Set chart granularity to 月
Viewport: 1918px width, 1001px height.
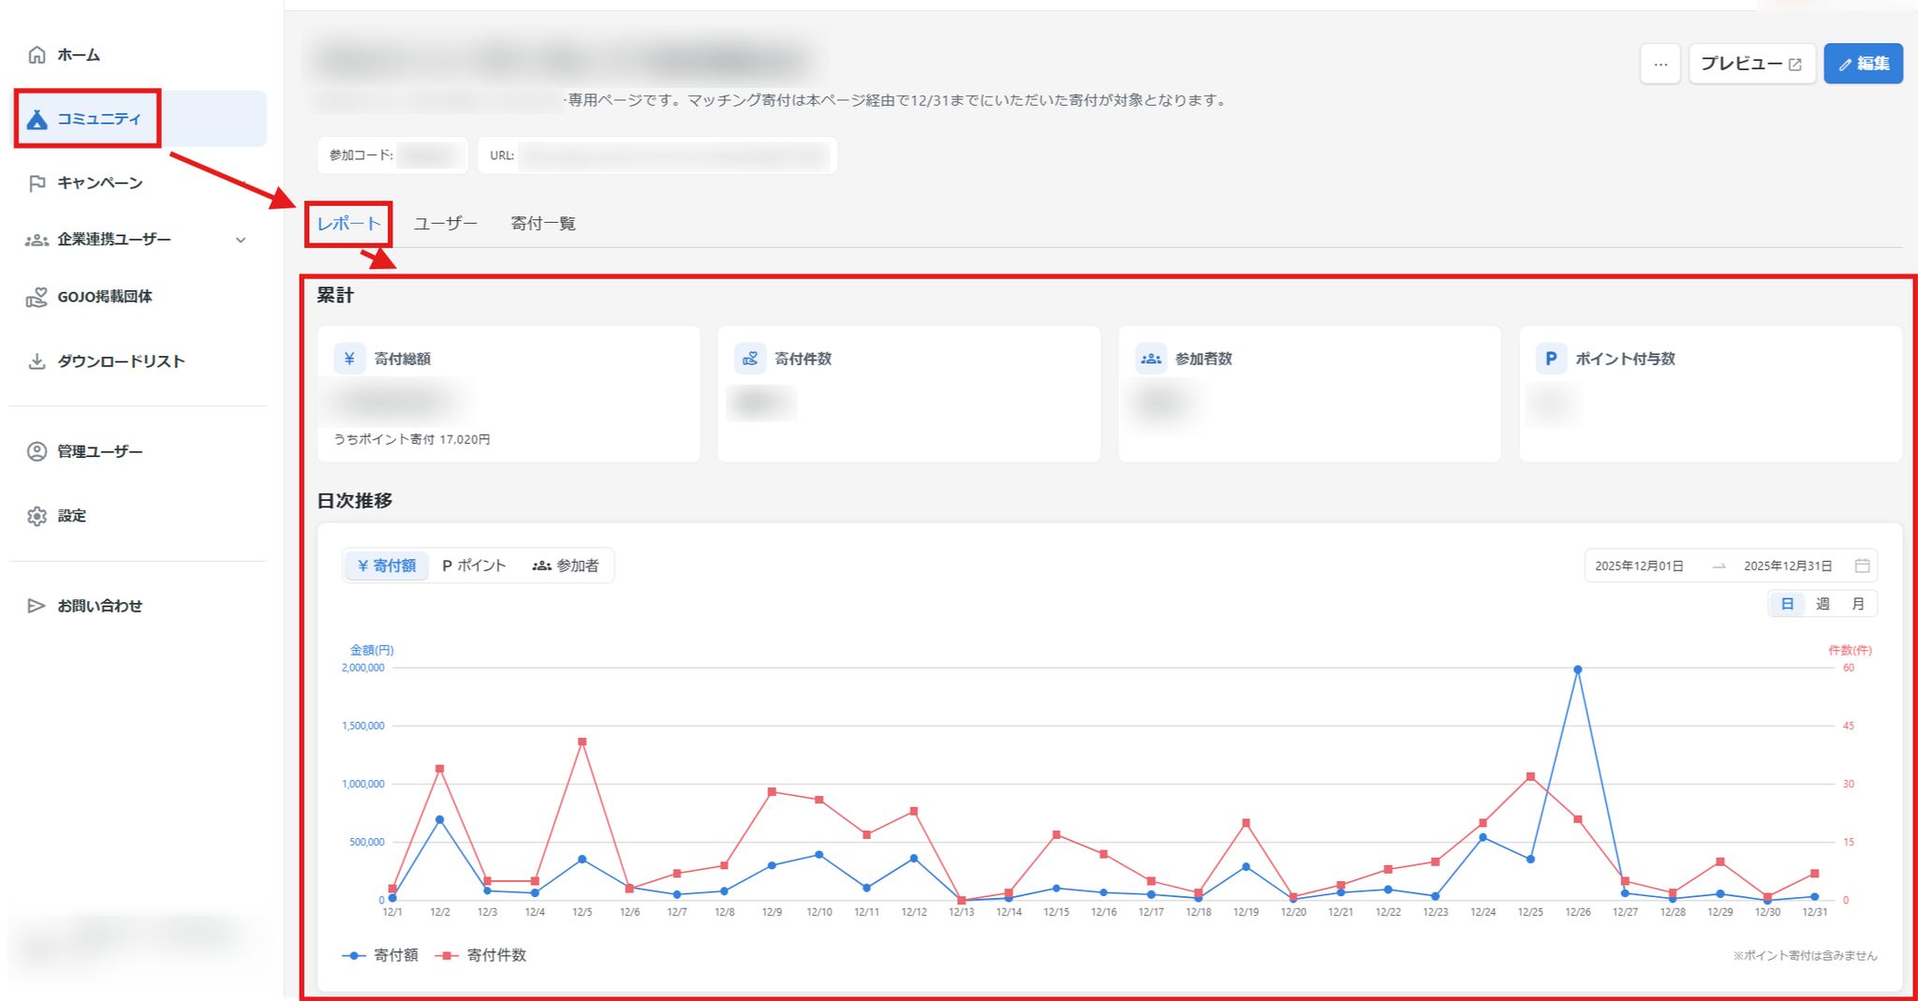pyautogui.click(x=1858, y=604)
